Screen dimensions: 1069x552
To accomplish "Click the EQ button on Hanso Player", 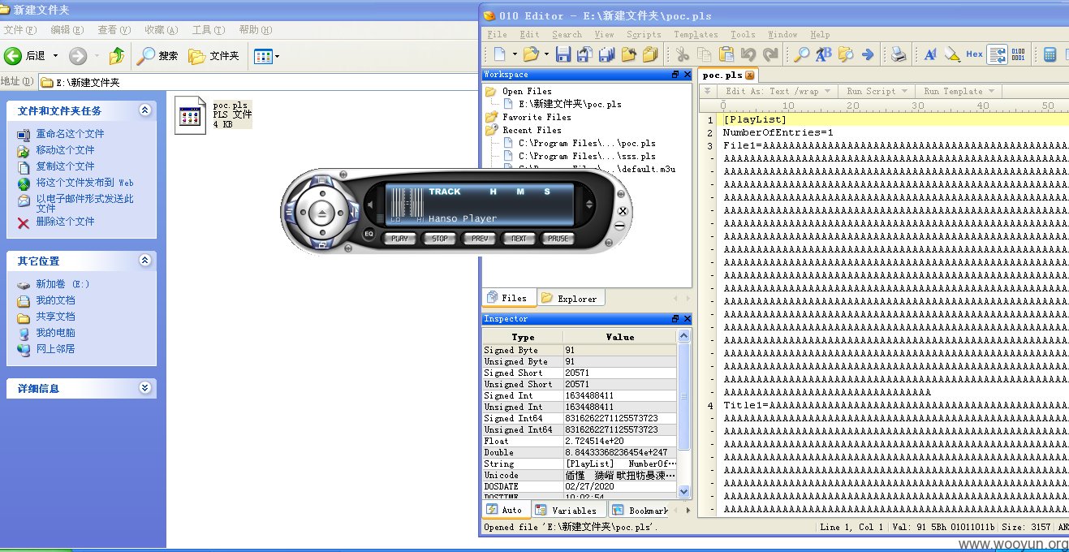I will (x=369, y=234).
